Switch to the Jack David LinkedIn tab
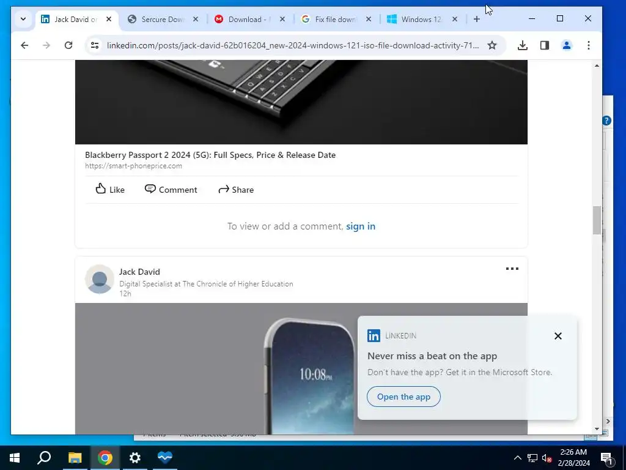 76,19
